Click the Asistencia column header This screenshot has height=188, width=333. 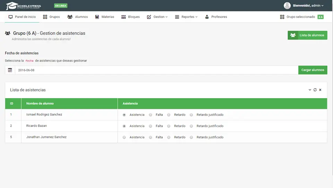point(222,103)
